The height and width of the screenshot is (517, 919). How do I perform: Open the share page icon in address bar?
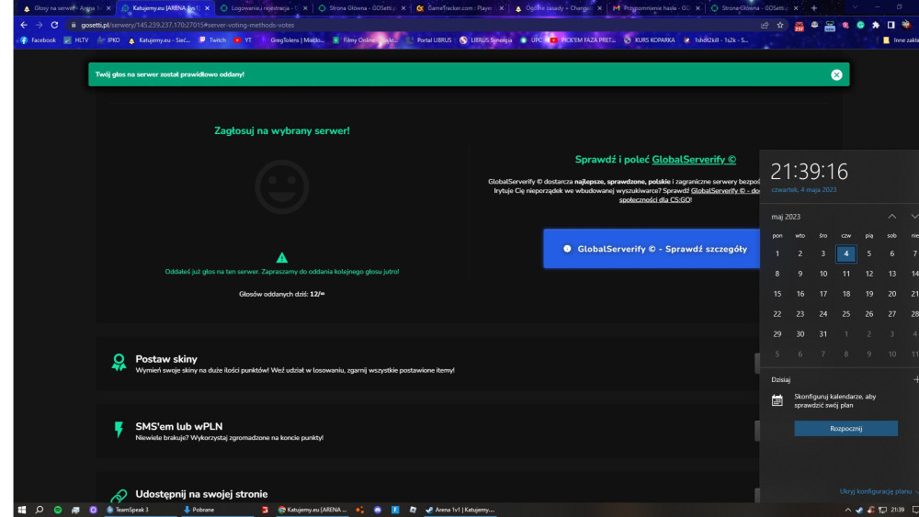[x=765, y=25]
